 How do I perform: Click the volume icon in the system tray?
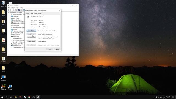click(x=161, y=97)
